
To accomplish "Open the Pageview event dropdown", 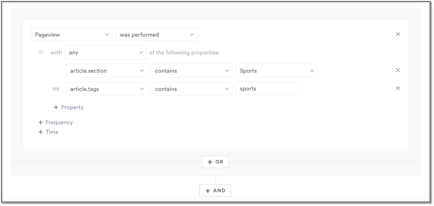I will 72,35.
